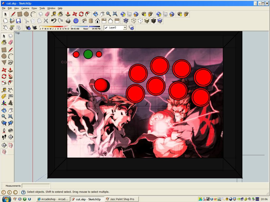270x202 pixels.
Task: Switch to Top view icon
Action: [x=91, y=21]
